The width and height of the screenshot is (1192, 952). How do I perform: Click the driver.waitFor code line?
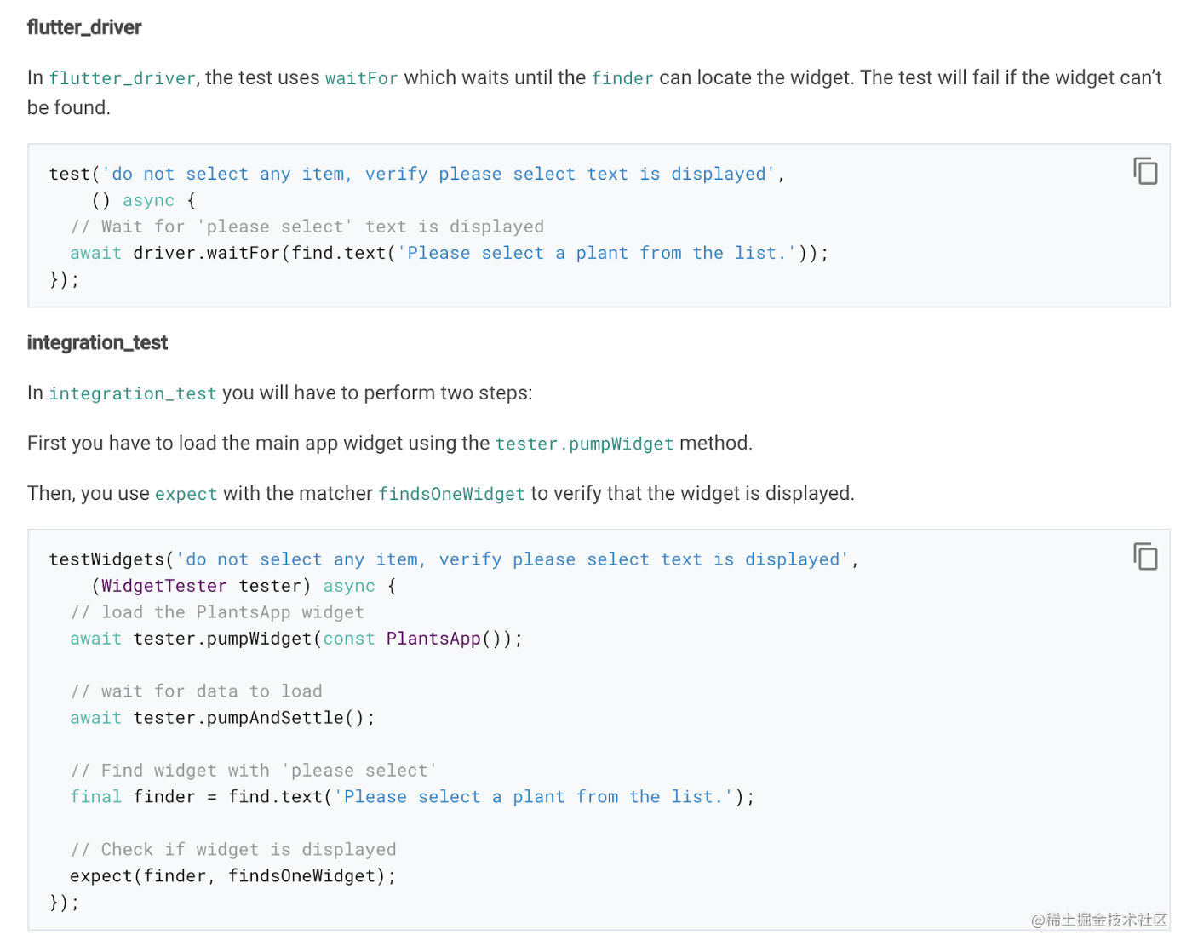(449, 253)
